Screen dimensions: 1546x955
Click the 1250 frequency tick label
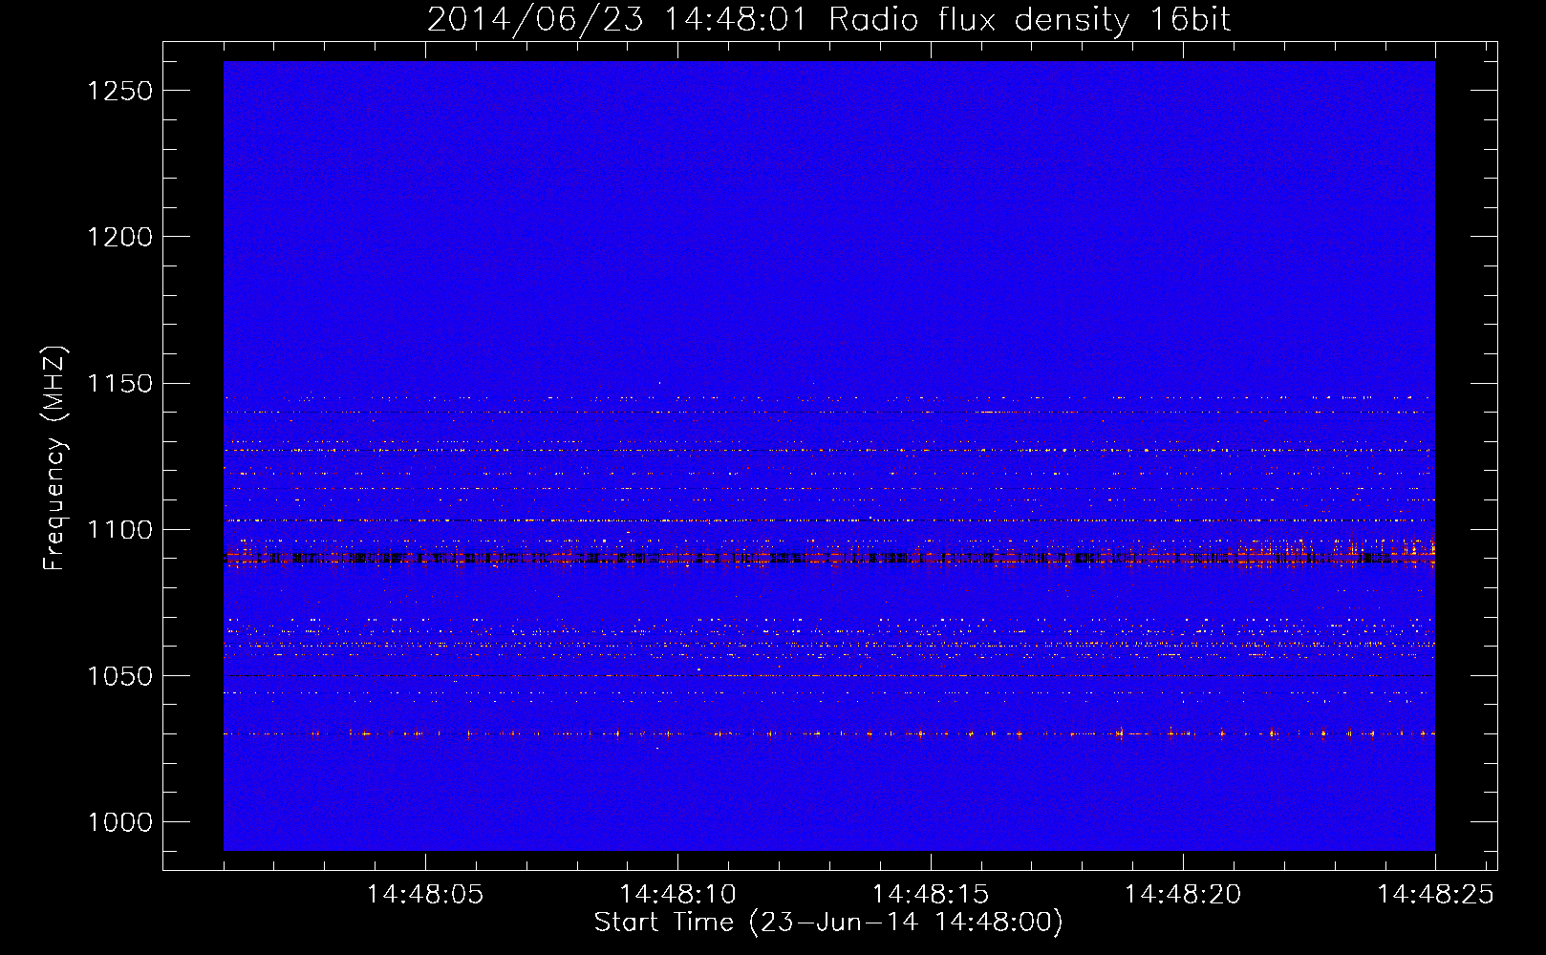(119, 91)
